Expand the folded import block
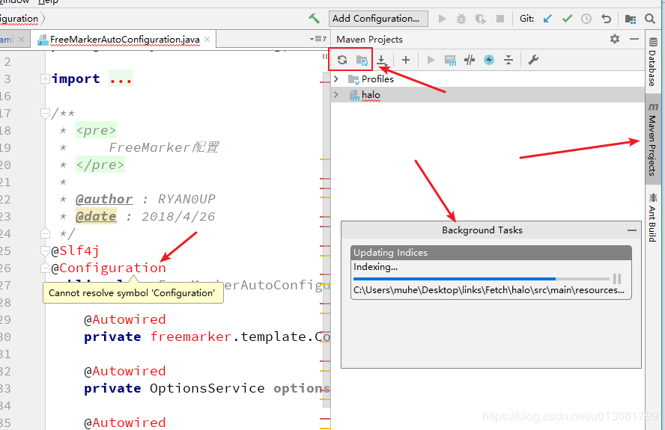Screen dimensions: 665x430 44,79
